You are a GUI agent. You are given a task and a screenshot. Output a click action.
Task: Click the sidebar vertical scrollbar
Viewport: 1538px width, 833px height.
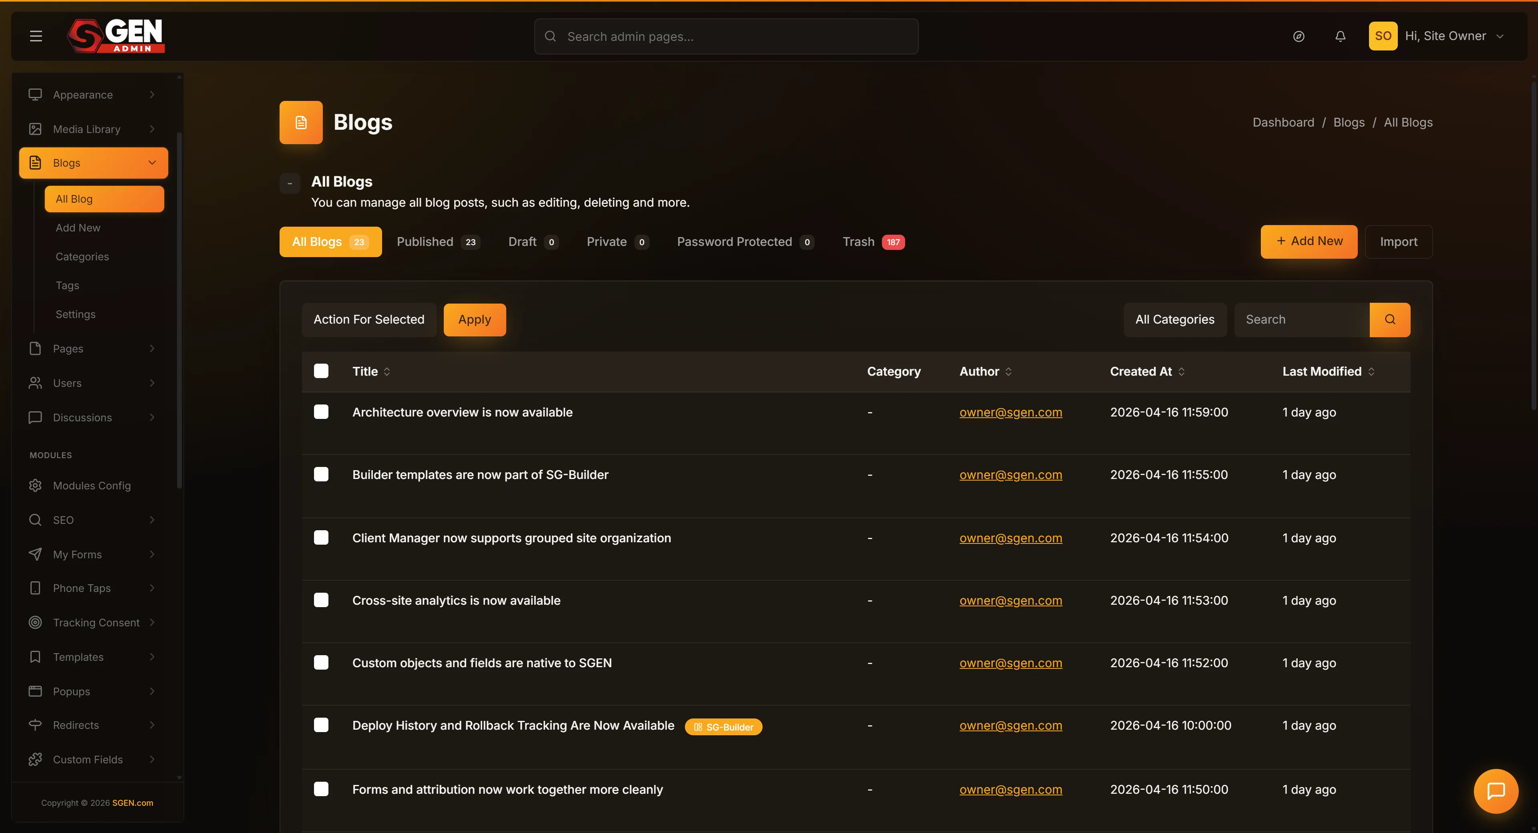coord(179,310)
